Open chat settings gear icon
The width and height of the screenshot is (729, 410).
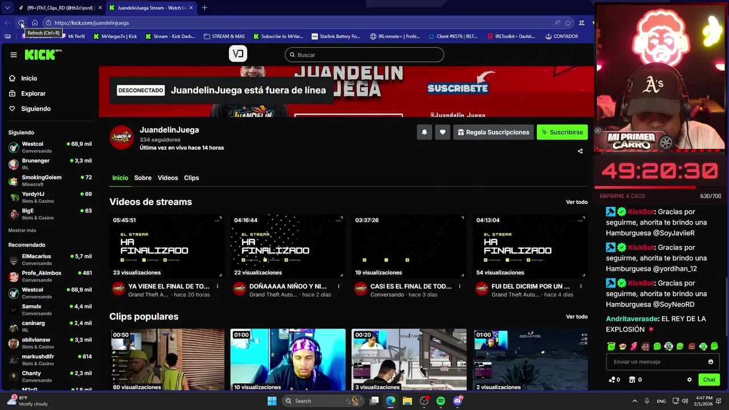point(689,380)
